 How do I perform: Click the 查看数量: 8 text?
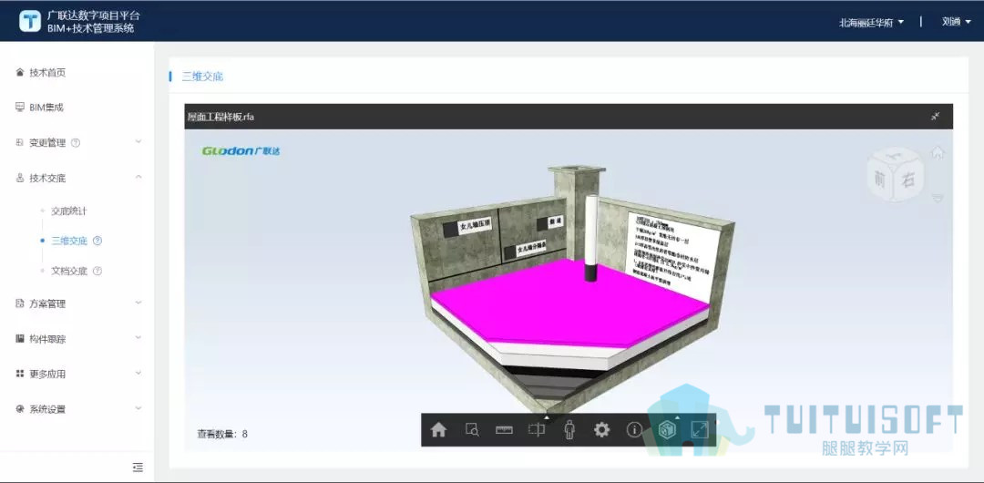point(222,434)
